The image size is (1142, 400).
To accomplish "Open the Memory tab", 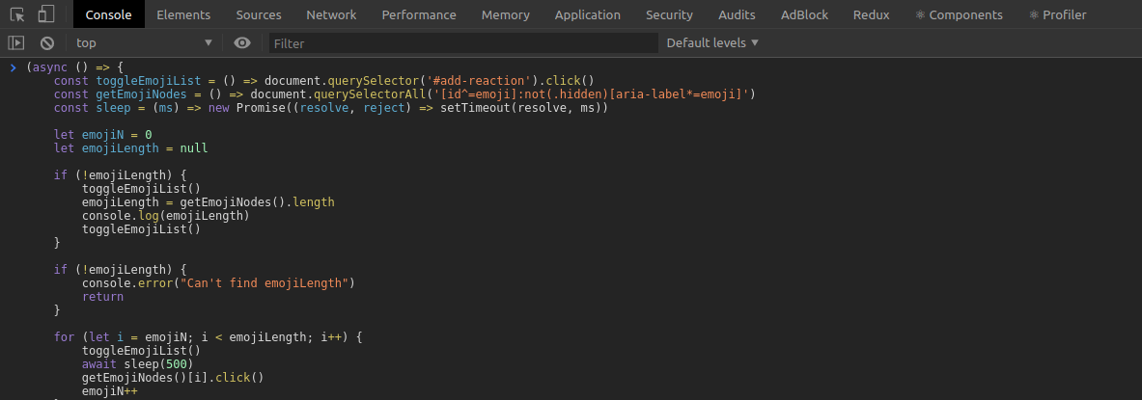I will [506, 14].
